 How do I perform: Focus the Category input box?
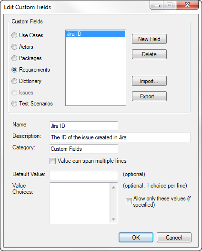(84, 149)
